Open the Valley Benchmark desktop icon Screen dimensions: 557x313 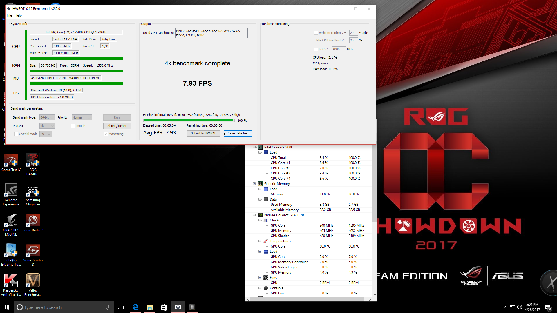pos(33,285)
